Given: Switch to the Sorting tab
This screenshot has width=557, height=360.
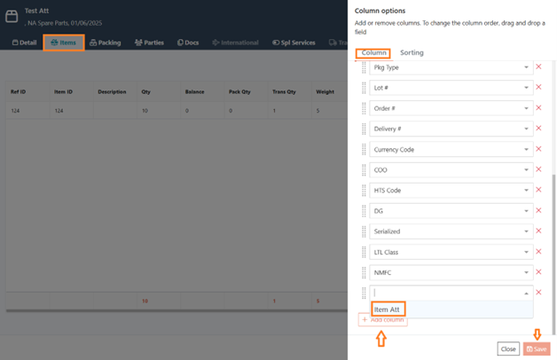Looking at the screenshot, I should [x=412, y=52].
